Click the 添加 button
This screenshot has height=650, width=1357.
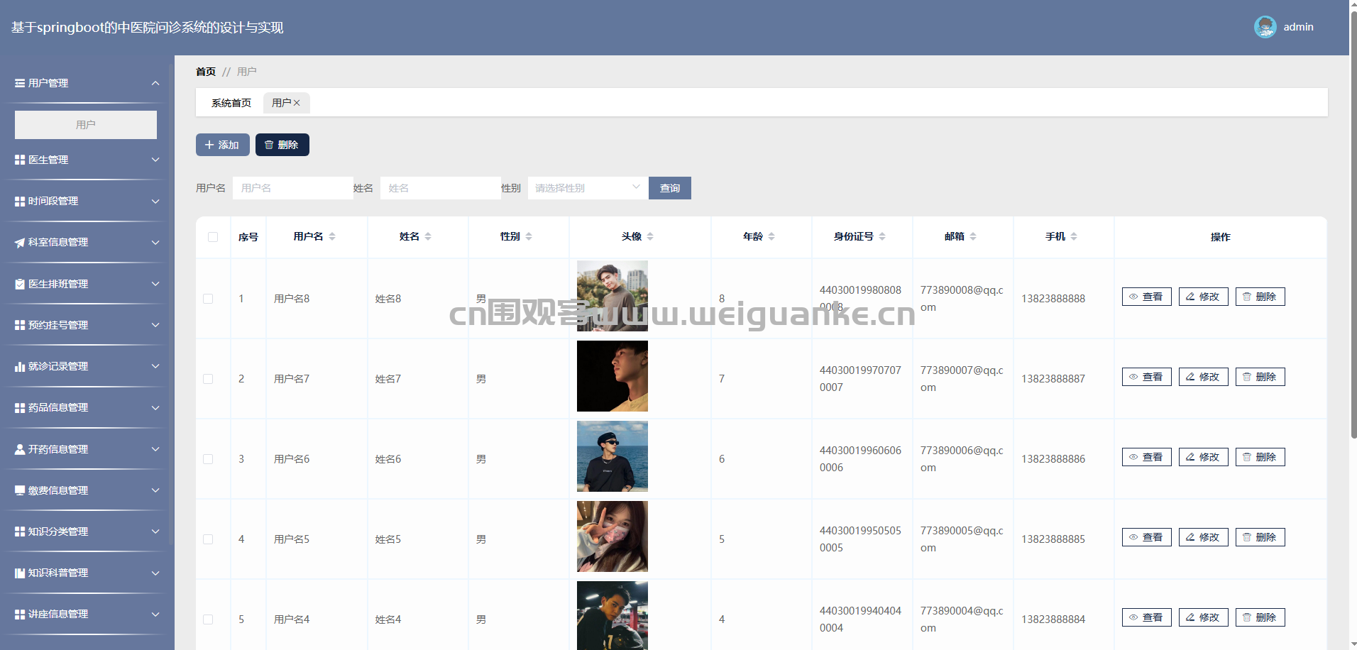pyautogui.click(x=222, y=145)
